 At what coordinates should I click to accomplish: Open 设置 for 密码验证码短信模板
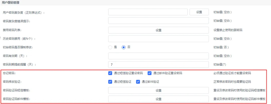[159, 90]
